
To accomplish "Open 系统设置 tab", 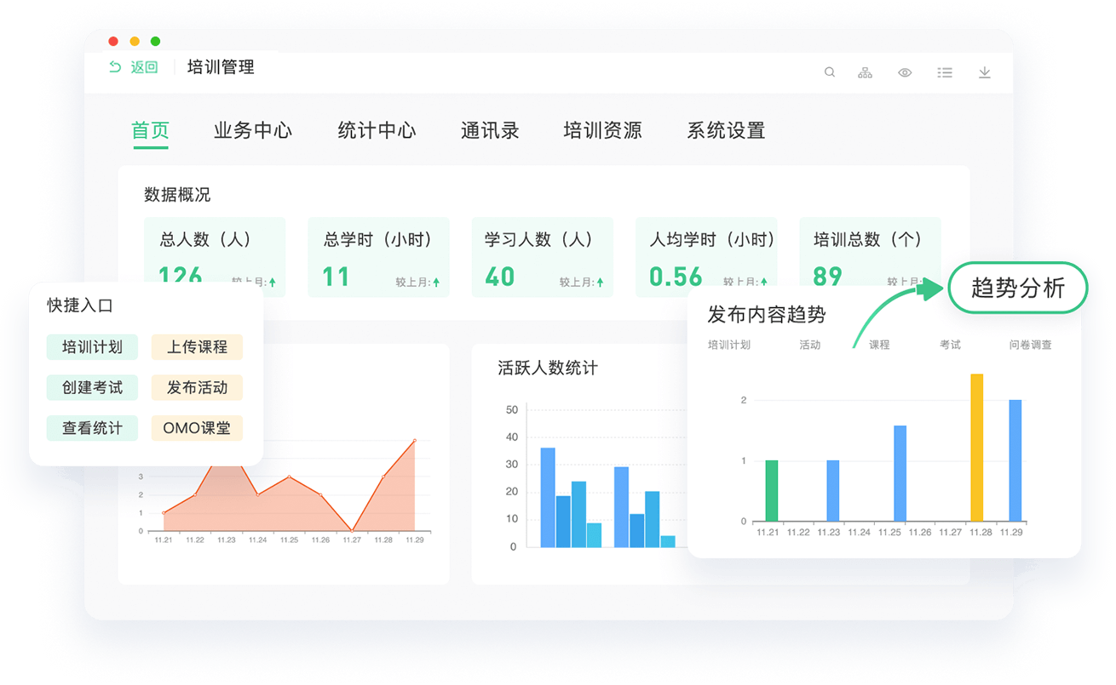I will coord(726,130).
